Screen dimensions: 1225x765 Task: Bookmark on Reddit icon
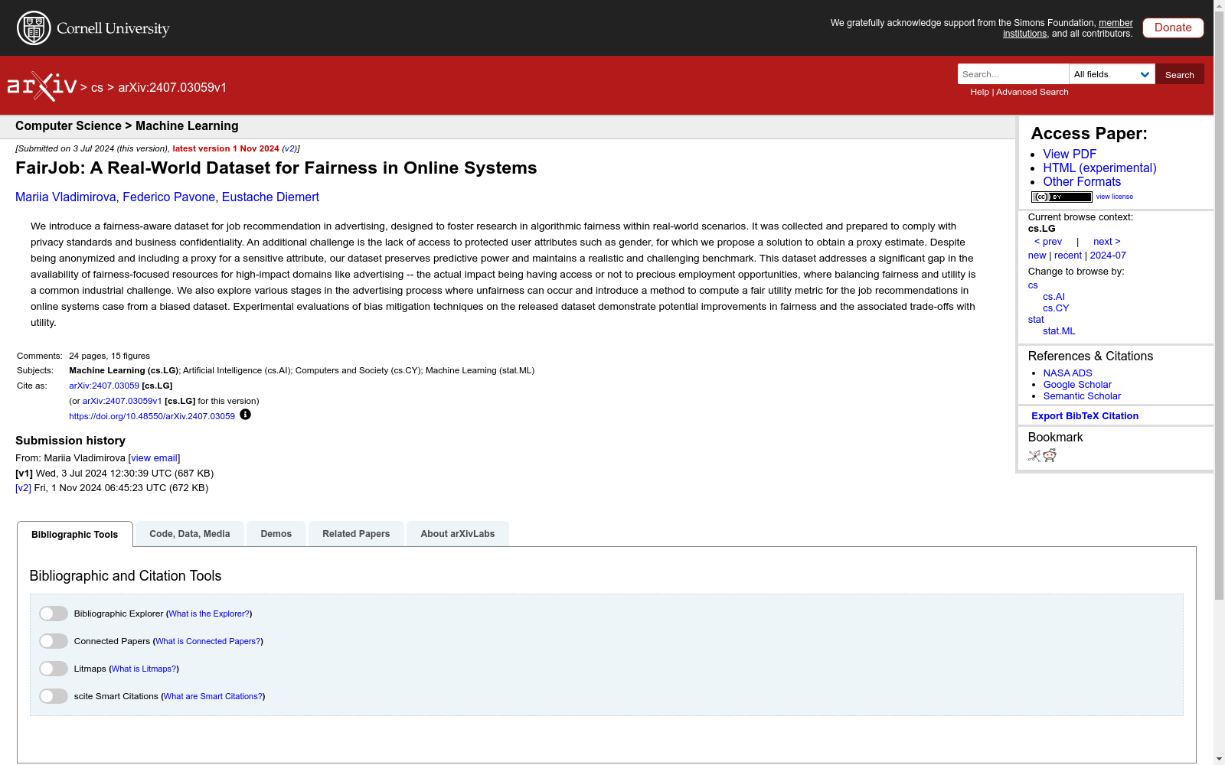pos(1050,456)
